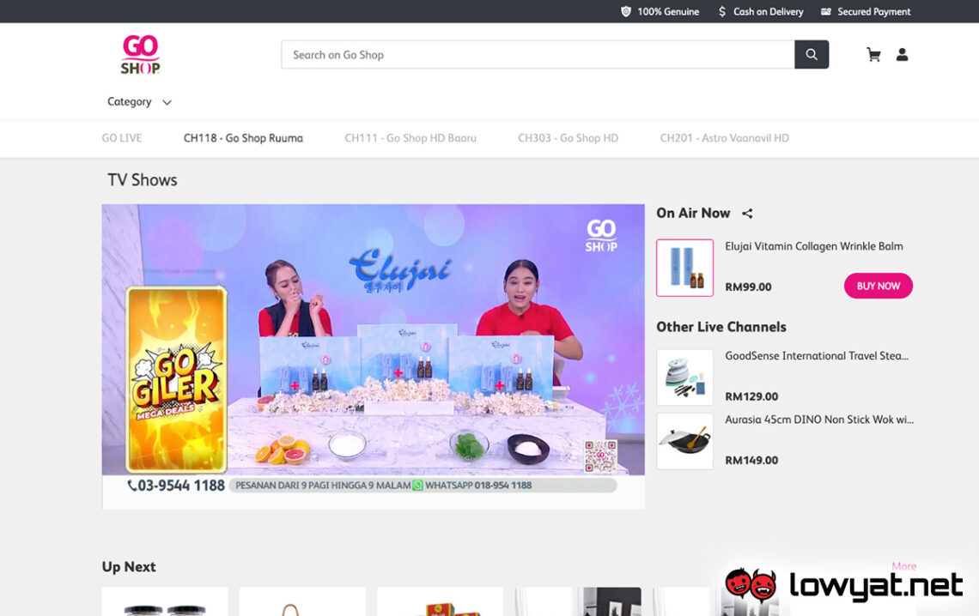Open the user account icon
This screenshot has width=979, height=616.
[x=902, y=54]
